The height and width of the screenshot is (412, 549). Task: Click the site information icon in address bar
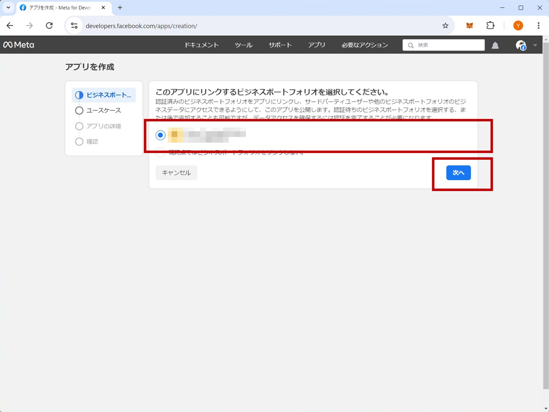tap(74, 26)
